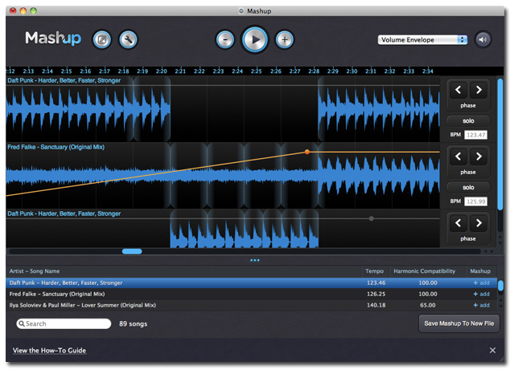Viewport: 510px width, 374px height.
Task: Click the Fred Falke track title label
Action: coord(56,147)
